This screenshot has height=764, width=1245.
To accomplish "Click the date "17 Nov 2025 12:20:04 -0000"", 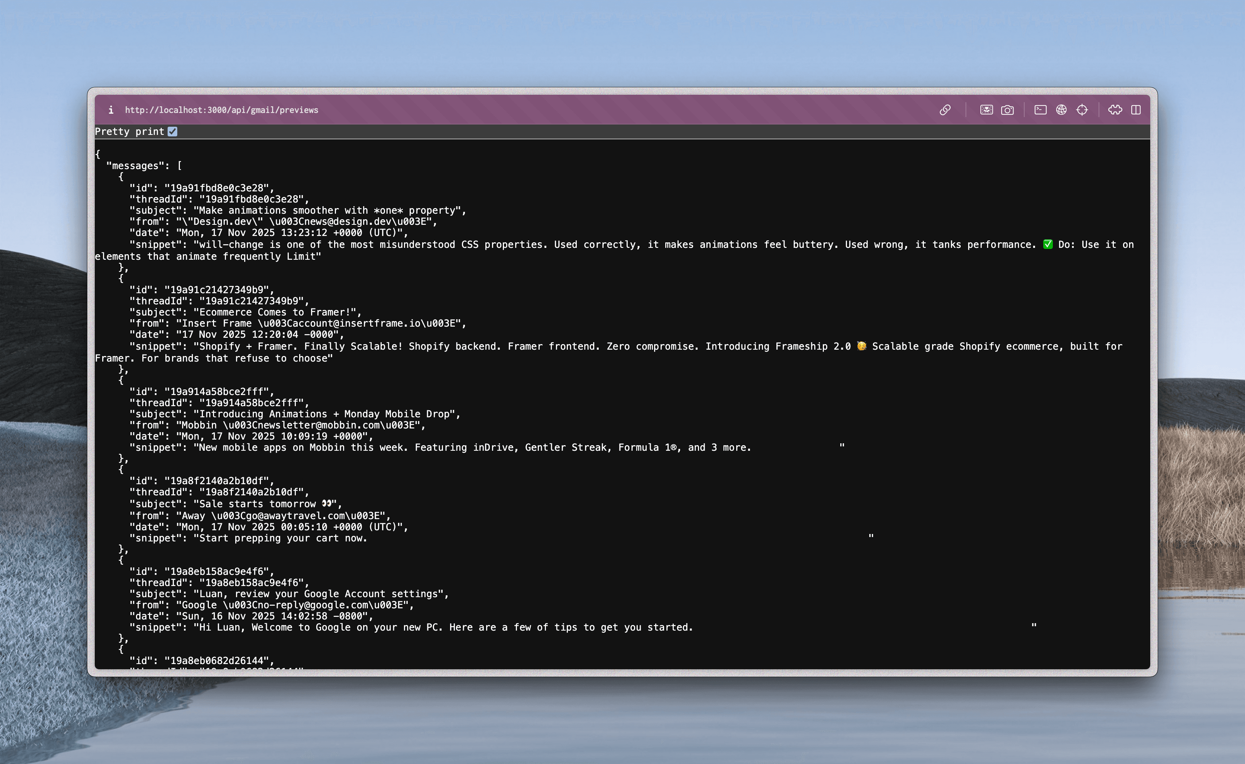I will [237, 334].
